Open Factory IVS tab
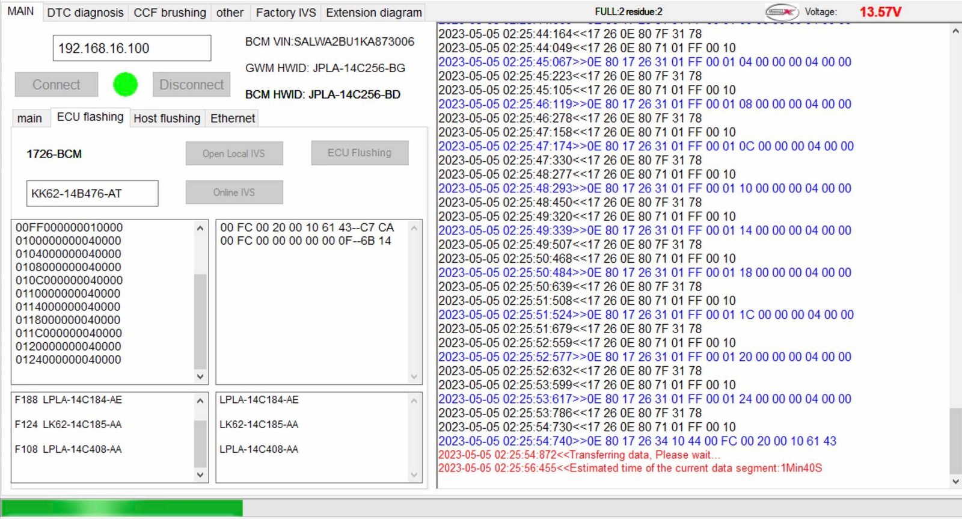Screen dimensions: 962x519 286,13
